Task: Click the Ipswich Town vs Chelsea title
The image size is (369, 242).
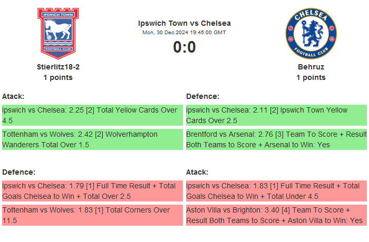Action: (184, 23)
